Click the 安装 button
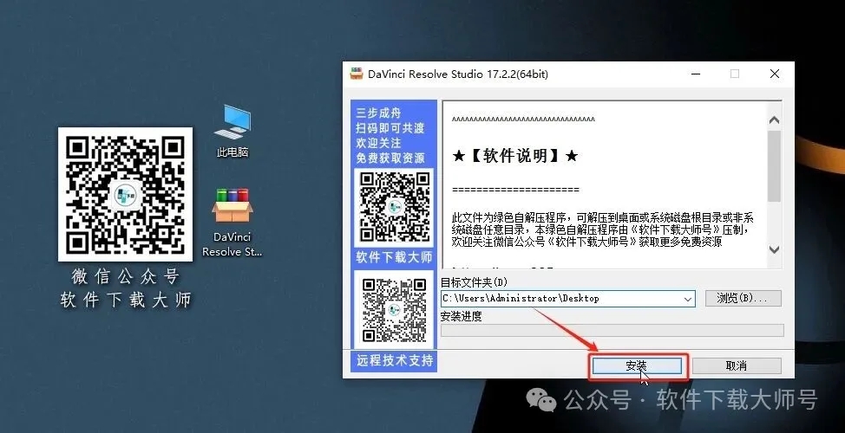Image resolution: width=845 pixels, height=433 pixels. [637, 365]
